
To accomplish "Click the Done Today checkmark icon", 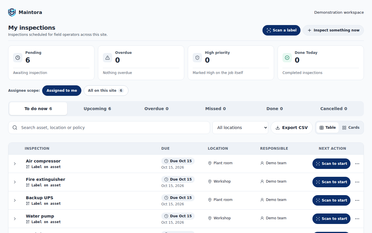I will 287,58.
